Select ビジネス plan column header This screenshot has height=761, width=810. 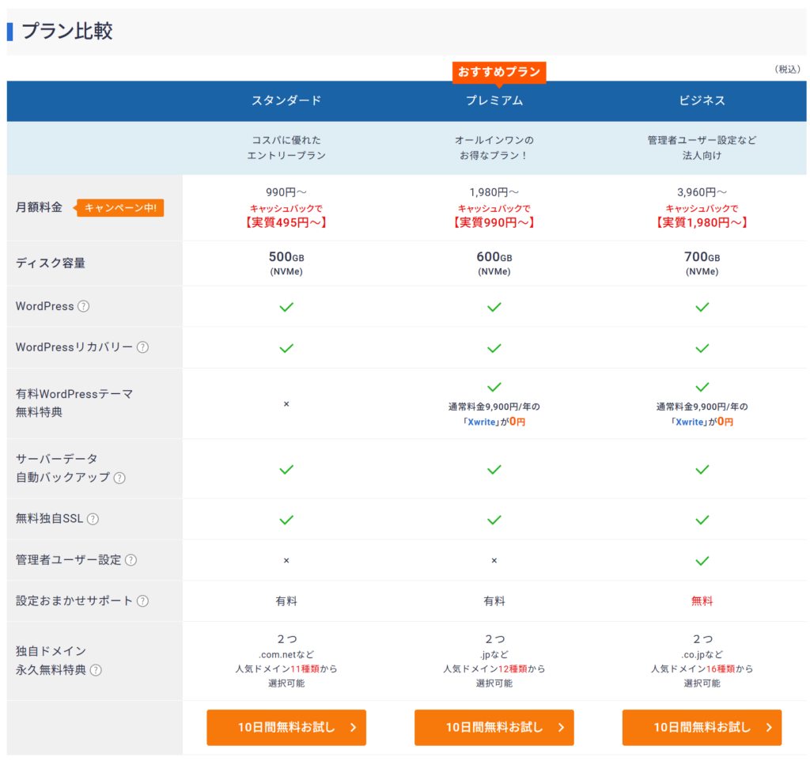click(702, 100)
